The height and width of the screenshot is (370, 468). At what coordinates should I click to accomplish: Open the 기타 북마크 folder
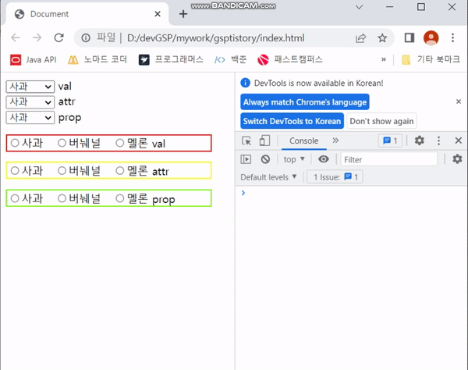[431, 60]
